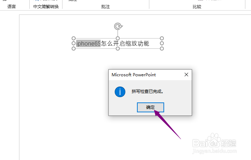Click the Microsoft PowerPoint dialog title
The height and width of the screenshot is (160, 251).
click(x=134, y=75)
